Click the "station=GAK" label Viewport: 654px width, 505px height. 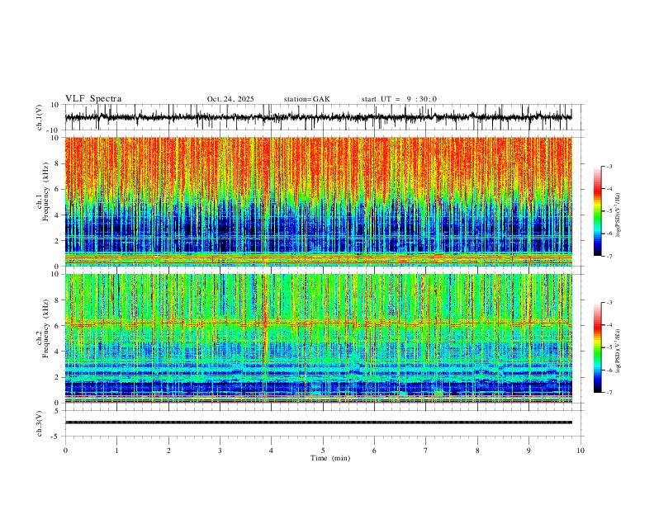(306, 99)
